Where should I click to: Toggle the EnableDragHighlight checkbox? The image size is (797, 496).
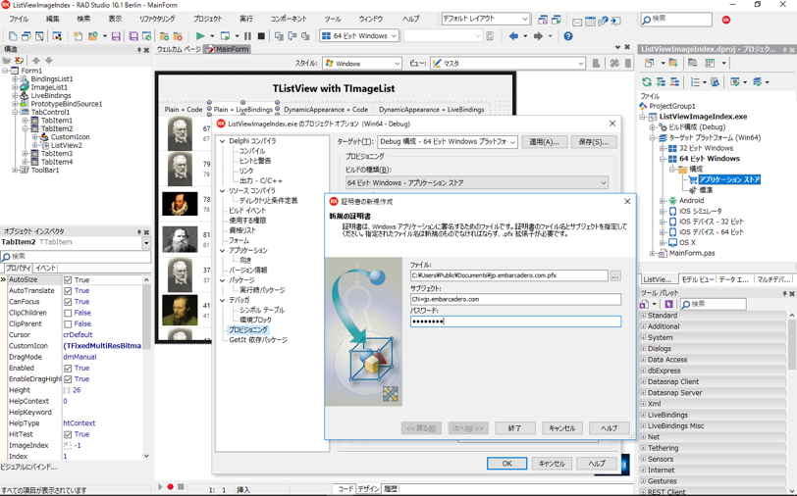68,379
